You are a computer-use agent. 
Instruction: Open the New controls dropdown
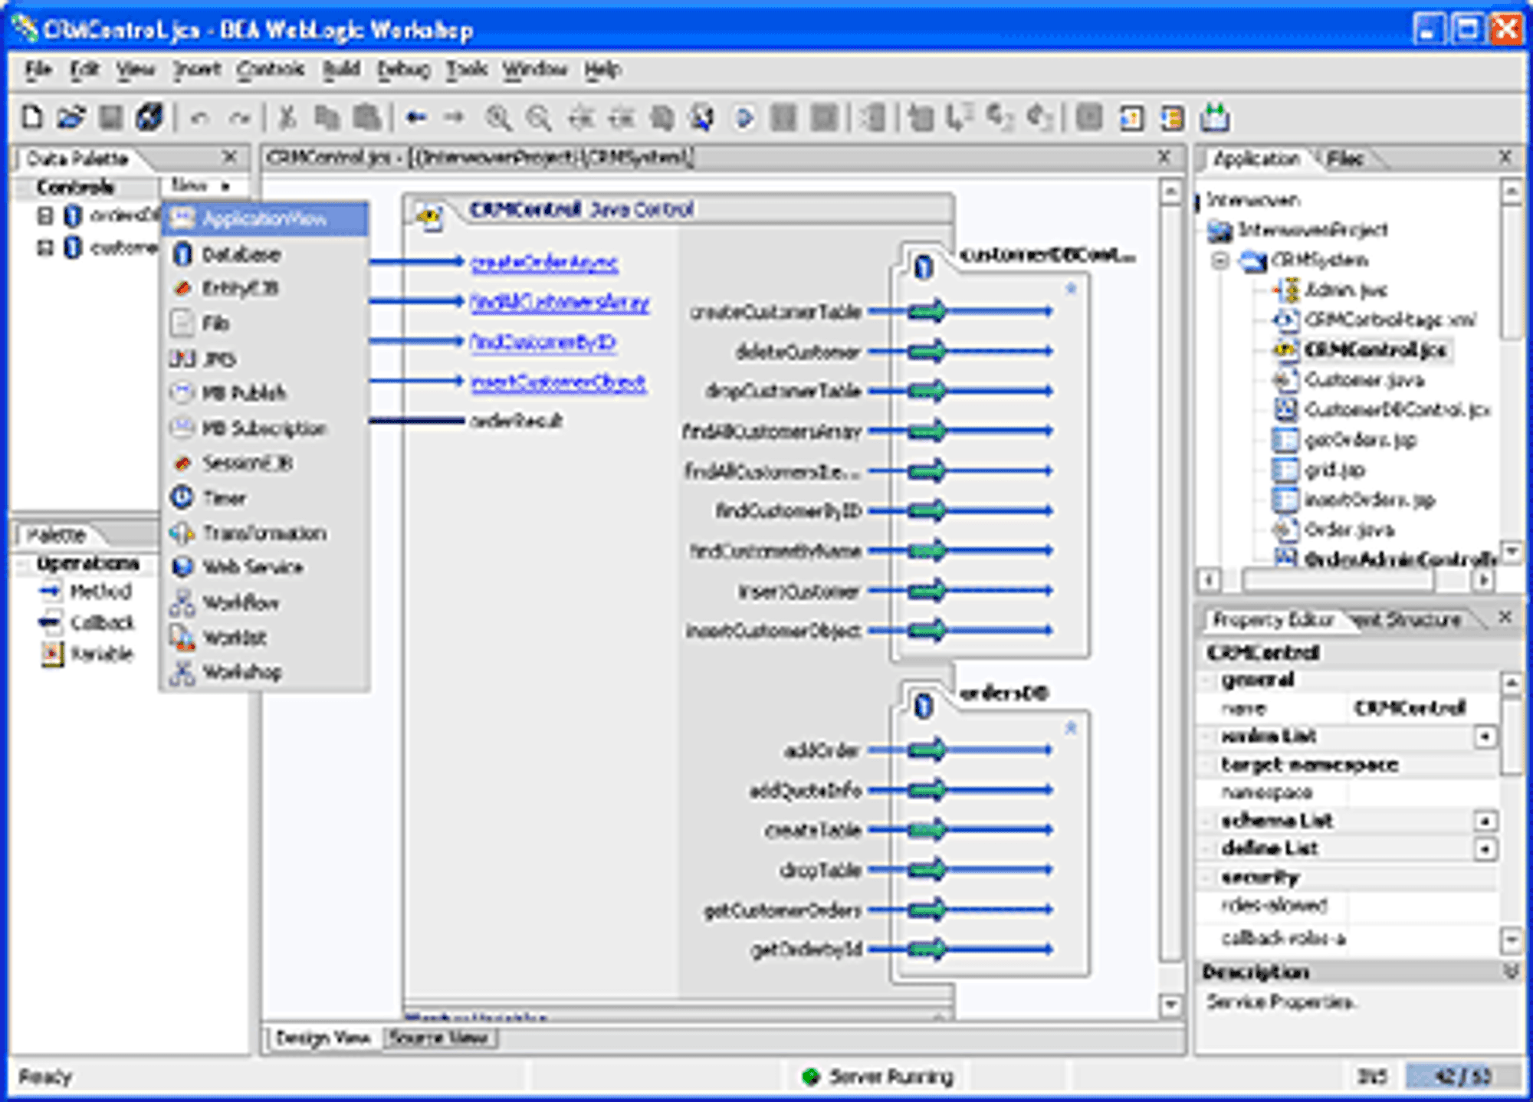point(201,185)
